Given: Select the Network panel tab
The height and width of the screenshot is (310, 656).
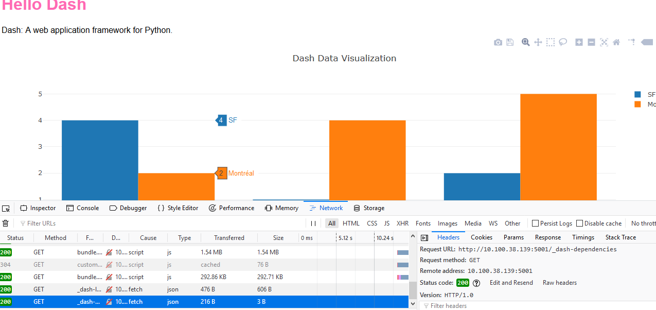Looking at the screenshot, I should (x=326, y=208).
